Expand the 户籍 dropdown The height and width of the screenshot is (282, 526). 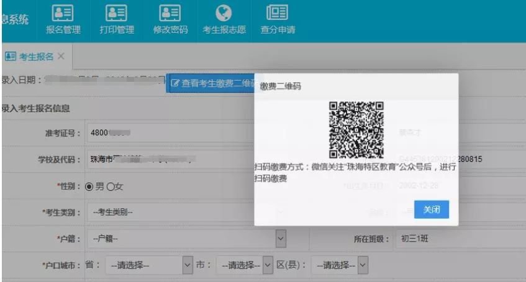281,239
